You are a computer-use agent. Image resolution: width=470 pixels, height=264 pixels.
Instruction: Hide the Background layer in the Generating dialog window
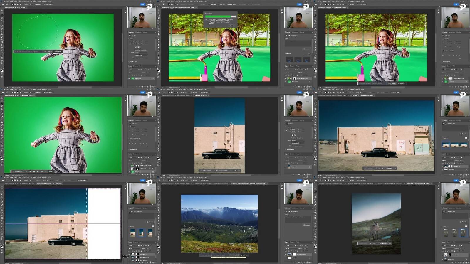pos(286,82)
